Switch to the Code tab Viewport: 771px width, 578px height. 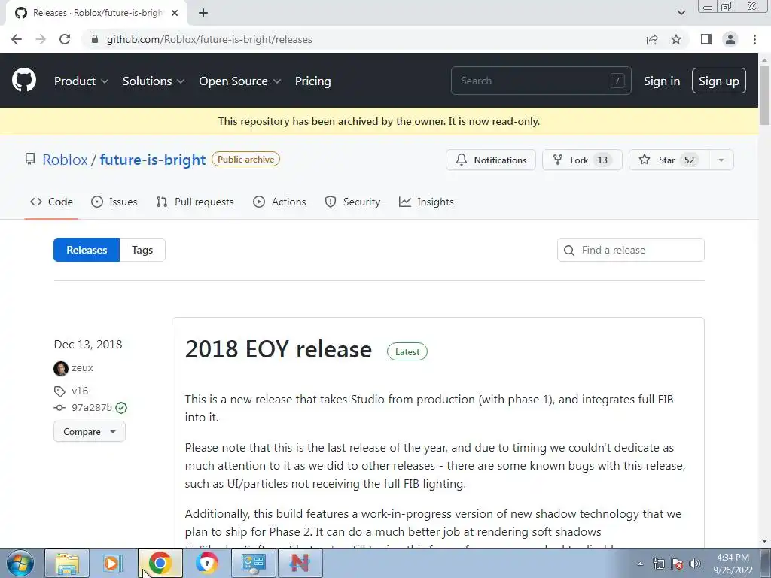(x=51, y=202)
